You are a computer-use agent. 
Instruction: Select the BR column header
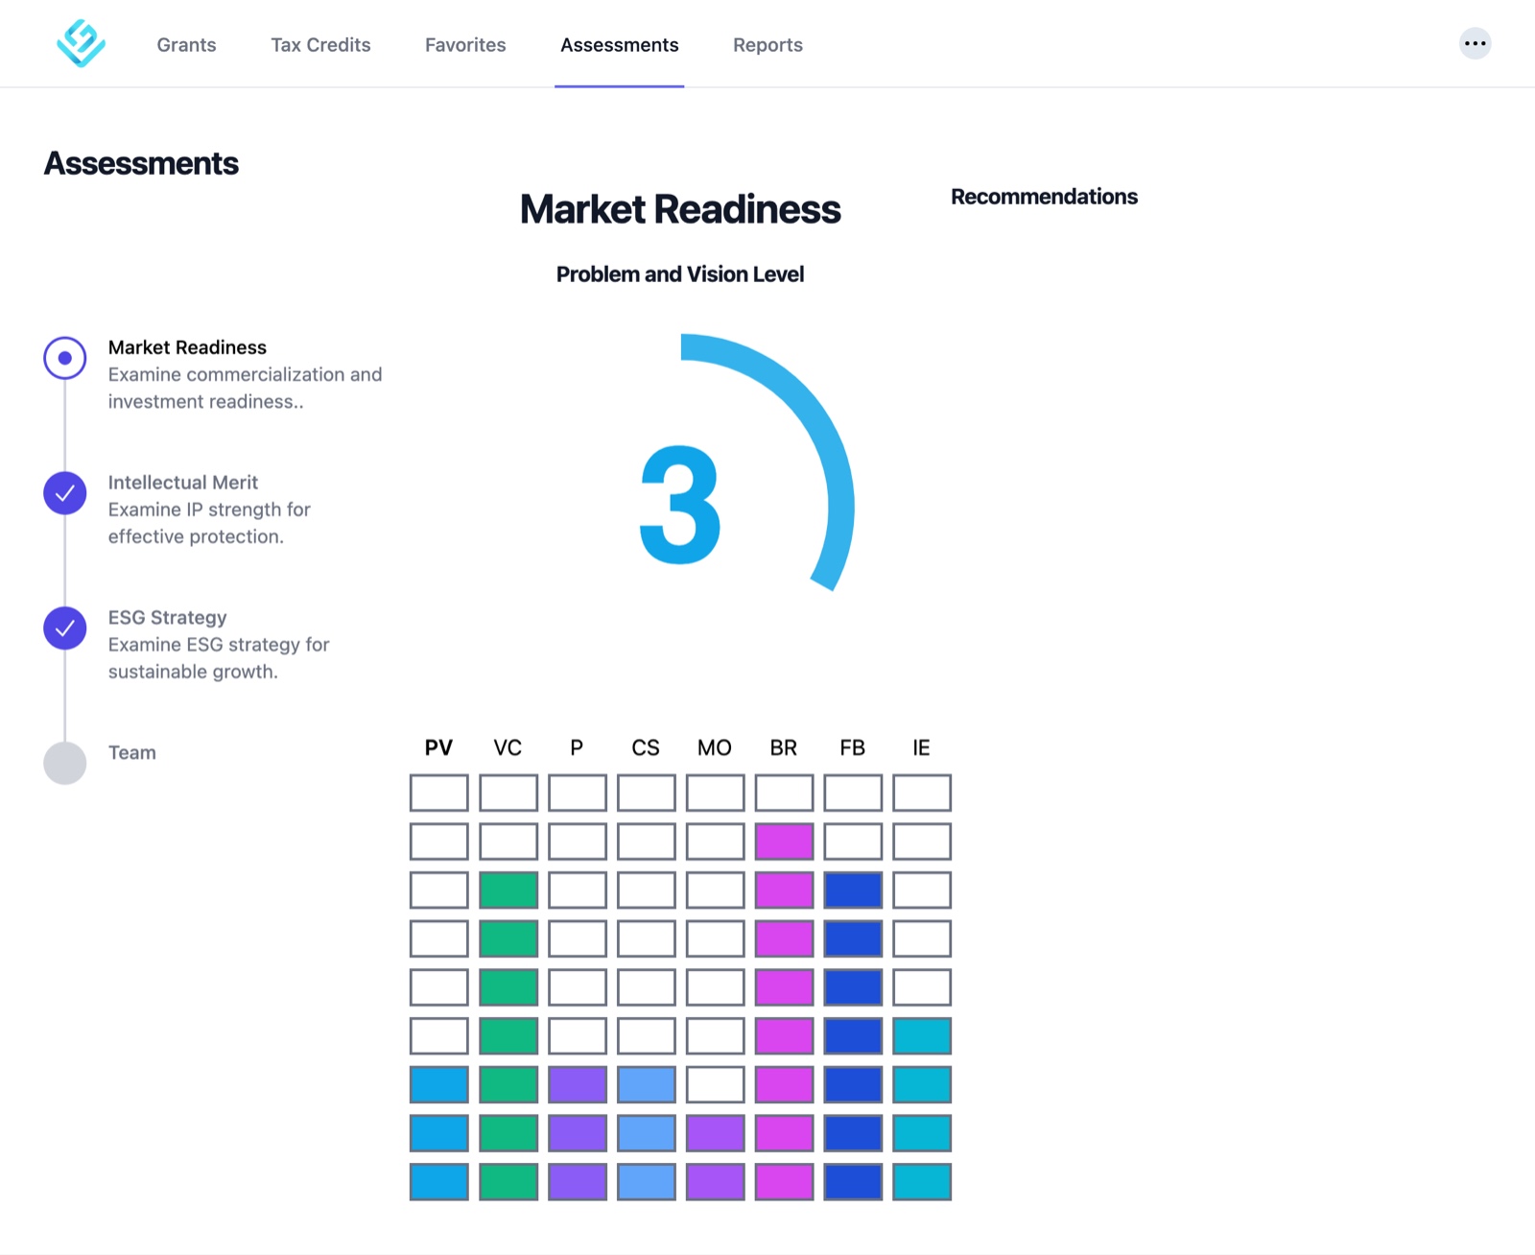(x=783, y=747)
